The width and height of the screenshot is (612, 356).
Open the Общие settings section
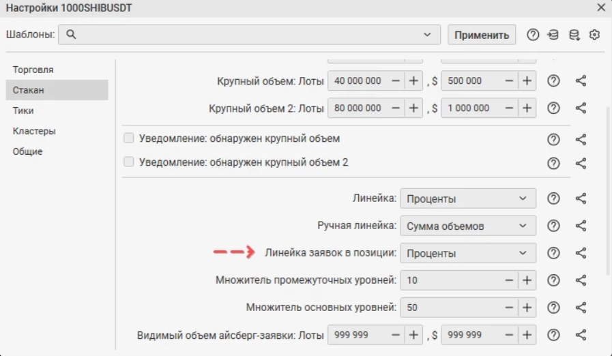point(57,151)
